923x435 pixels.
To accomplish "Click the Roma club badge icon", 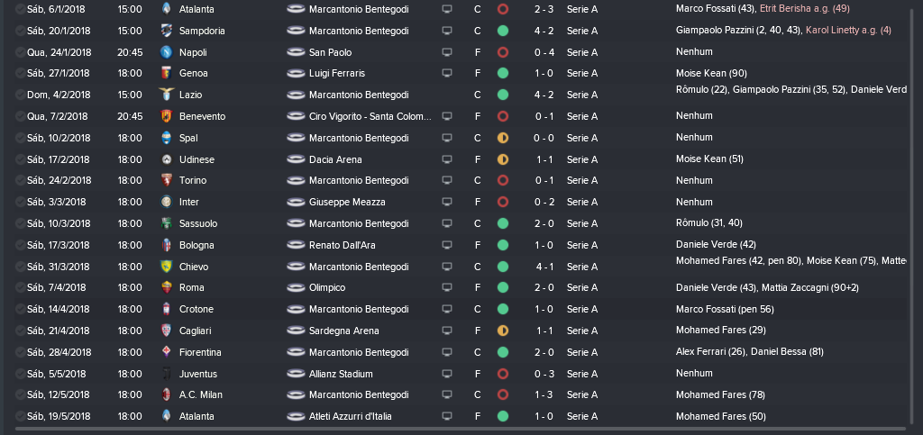I will click(x=166, y=288).
